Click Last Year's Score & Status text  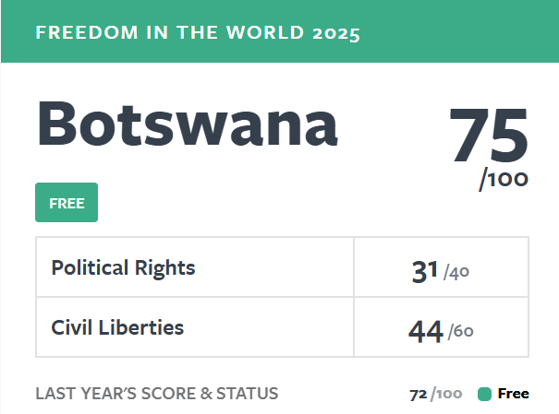pyautogui.click(x=156, y=394)
